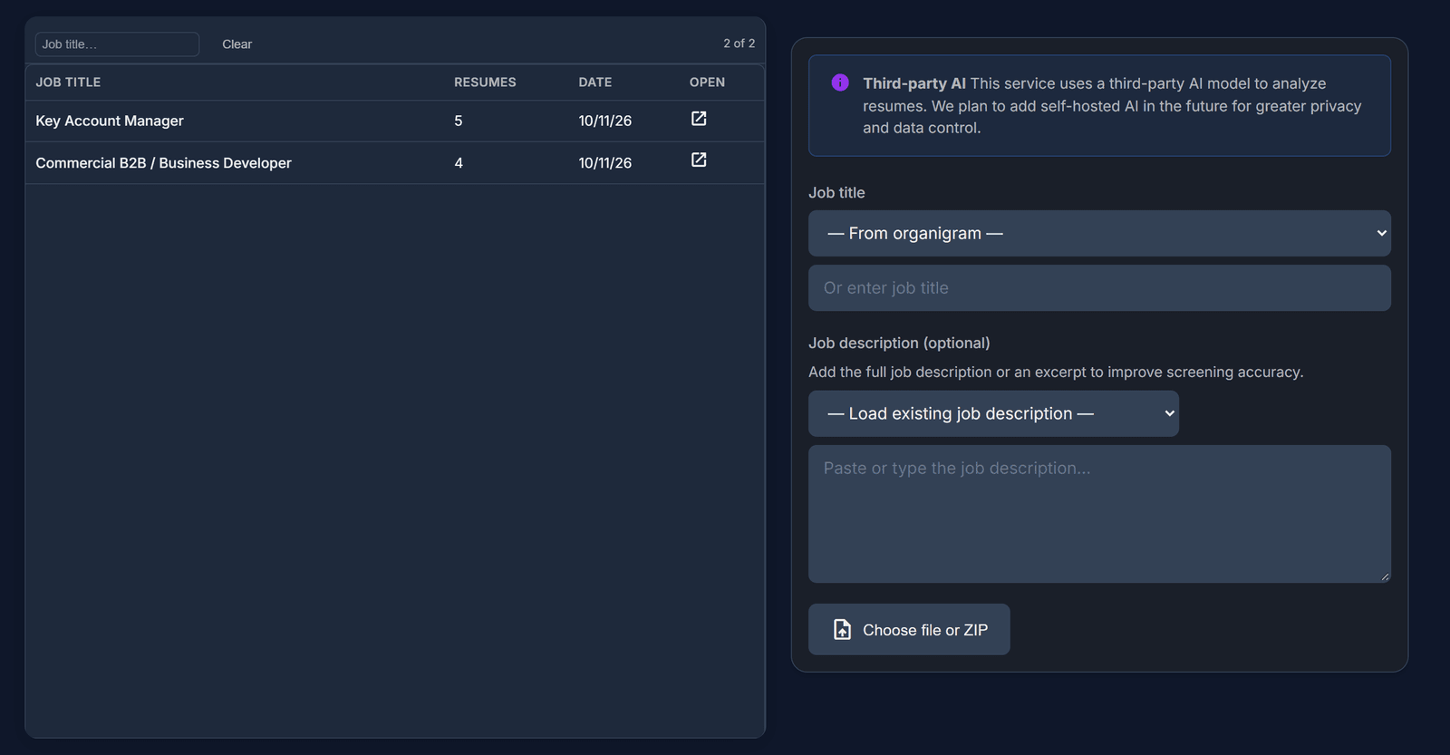The width and height of the screenshot is (1450, 755).
Task: Click the Third-party AI notice heading
Action: (x=914, y=83)
